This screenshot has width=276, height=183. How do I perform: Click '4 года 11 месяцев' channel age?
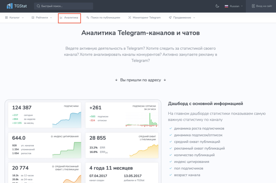point(111,168)
